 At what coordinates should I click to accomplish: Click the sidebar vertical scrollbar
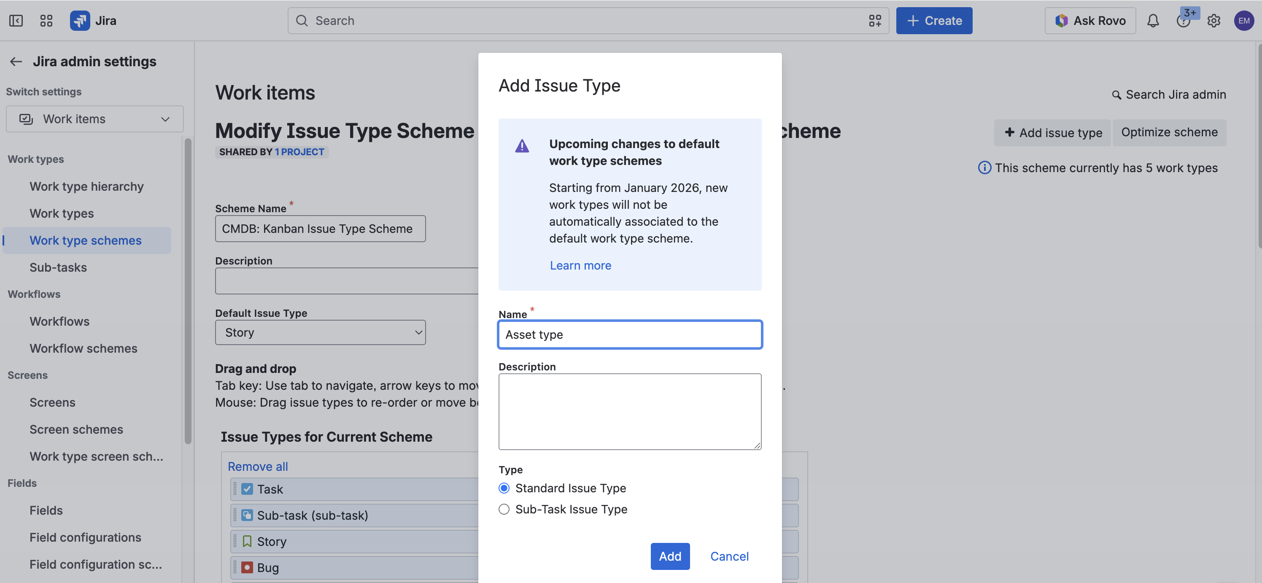coord(188,291)
